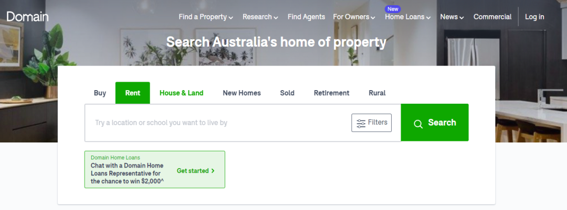Open the Home Loans menu

[x=408, y=17]
